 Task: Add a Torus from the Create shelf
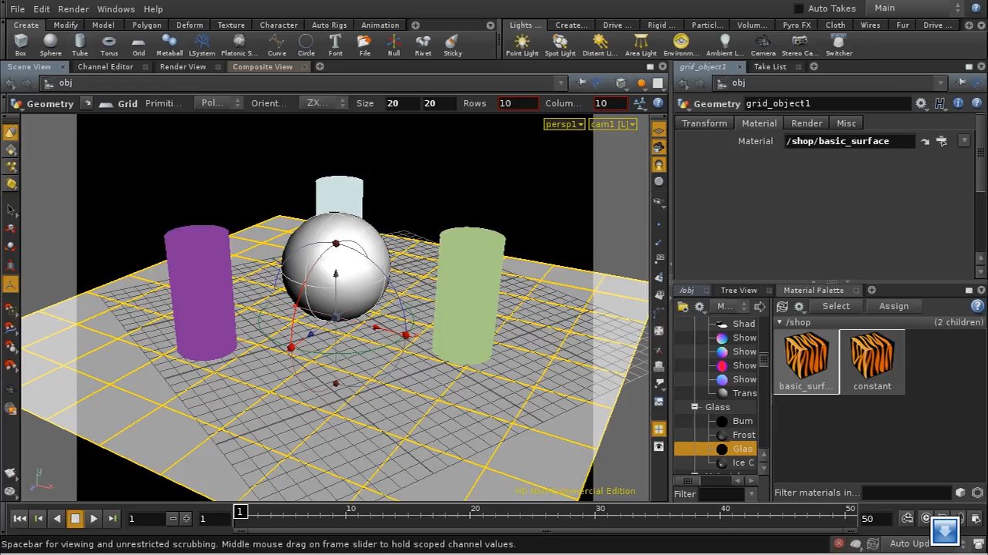109,44
